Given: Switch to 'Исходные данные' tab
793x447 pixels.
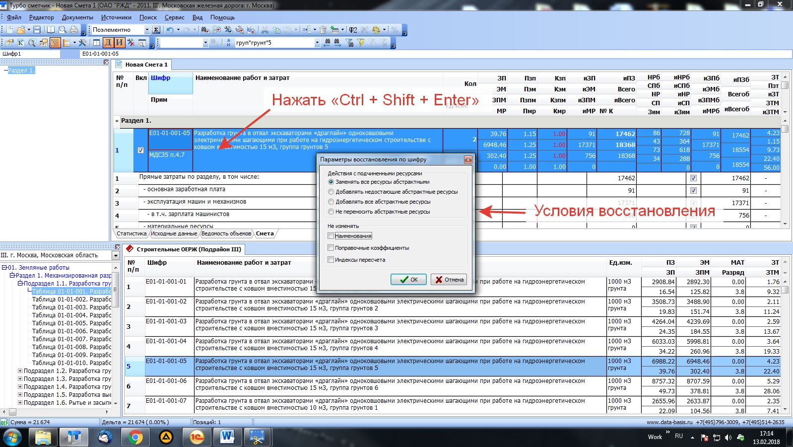Looking at the screenshot, I should point(174,233).
